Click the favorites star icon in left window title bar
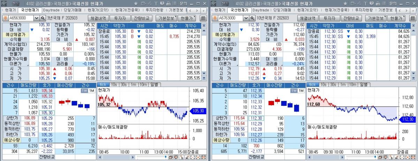 click(x=136, y=3)
